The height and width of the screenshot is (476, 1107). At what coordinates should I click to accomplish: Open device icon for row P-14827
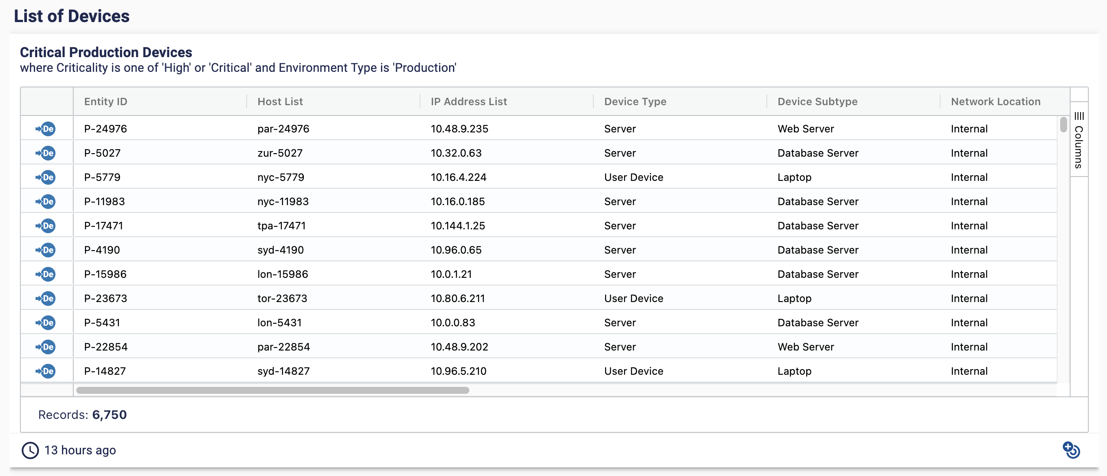click(x=46, y=371)
